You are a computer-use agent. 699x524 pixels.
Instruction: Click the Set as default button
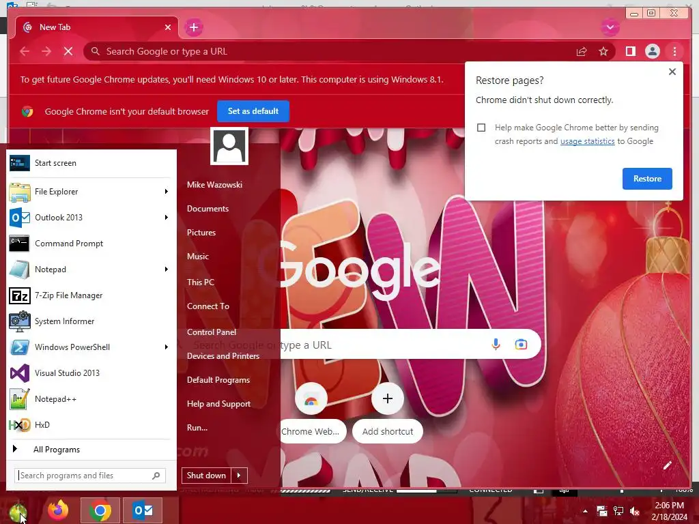tap(253, 111)
